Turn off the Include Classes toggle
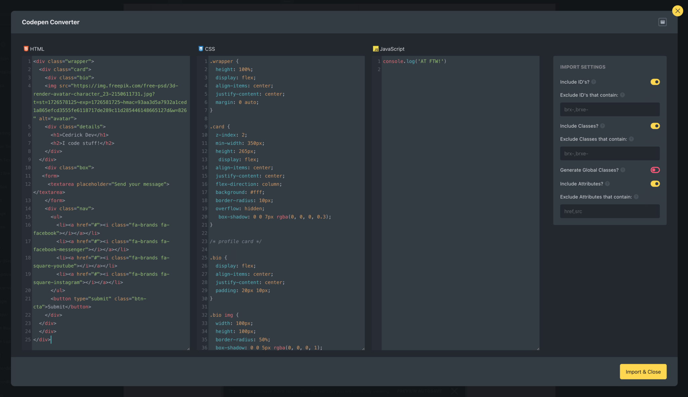Screen dimensions: 688x397 coord(655,126)
